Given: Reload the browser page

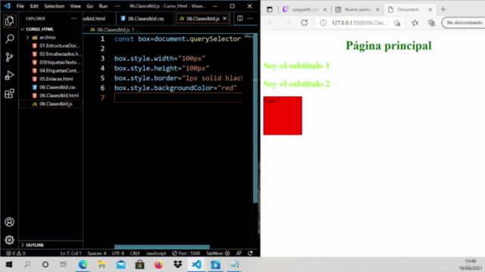Looking at the screenshot, I should pyautogui.click(x=305, y=23).
